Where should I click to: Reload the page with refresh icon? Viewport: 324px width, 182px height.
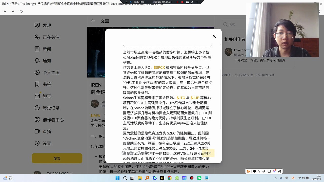pos(21,11)
